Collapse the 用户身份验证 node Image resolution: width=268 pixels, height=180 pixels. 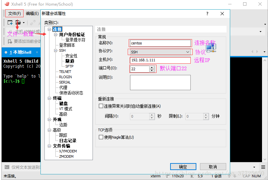pos(55,35)
